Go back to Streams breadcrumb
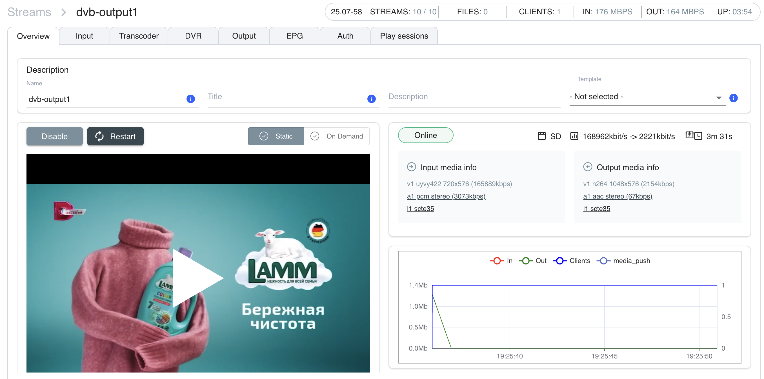 29,12
